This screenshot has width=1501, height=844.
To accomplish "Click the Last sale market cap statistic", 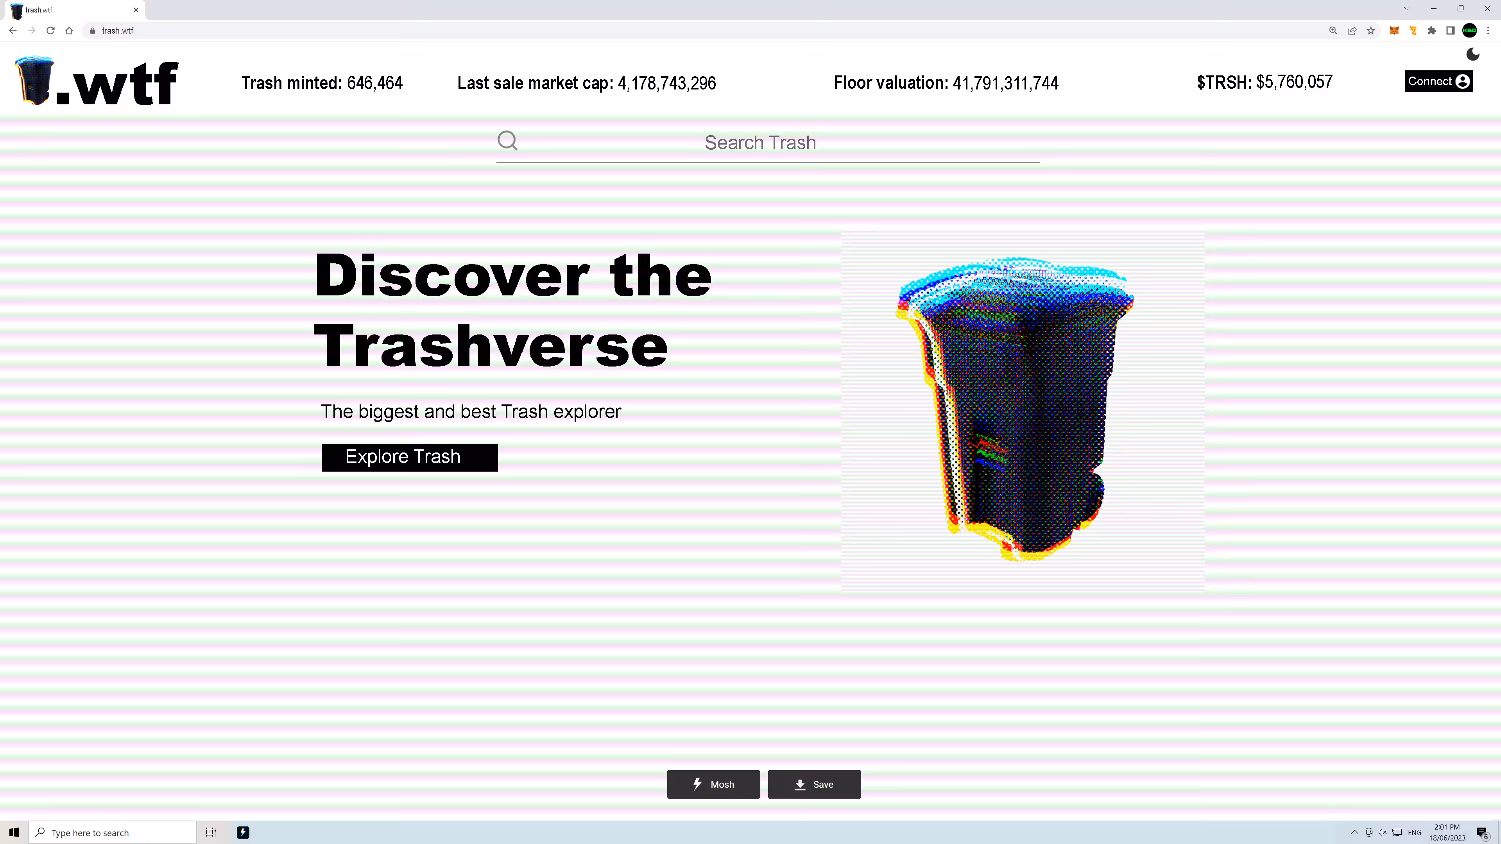I will (586, 83).
